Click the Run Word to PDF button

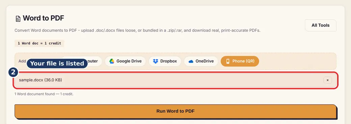pyautogui.click(x=175, y=111)
